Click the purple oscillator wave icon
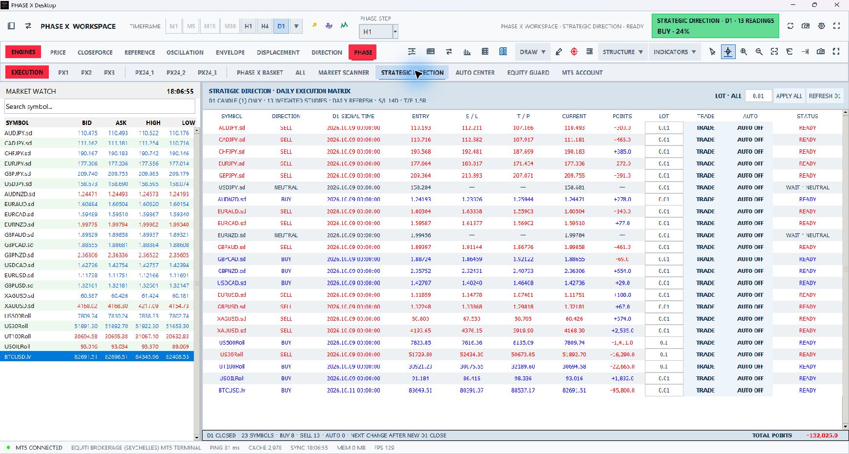849x454 pixels. pyautogui.click(x=329, y=25)
